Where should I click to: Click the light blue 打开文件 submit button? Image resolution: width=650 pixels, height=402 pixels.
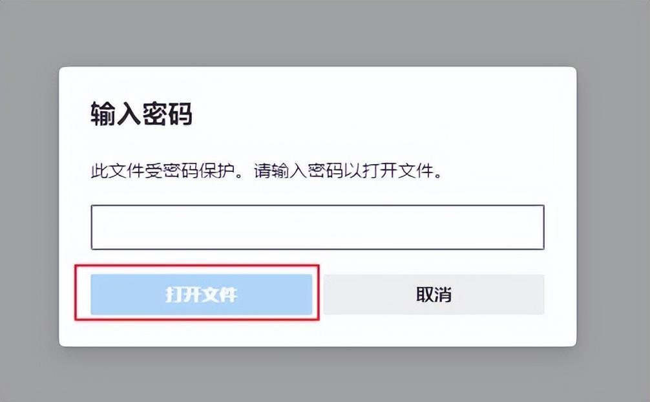(x=201, y=295)
